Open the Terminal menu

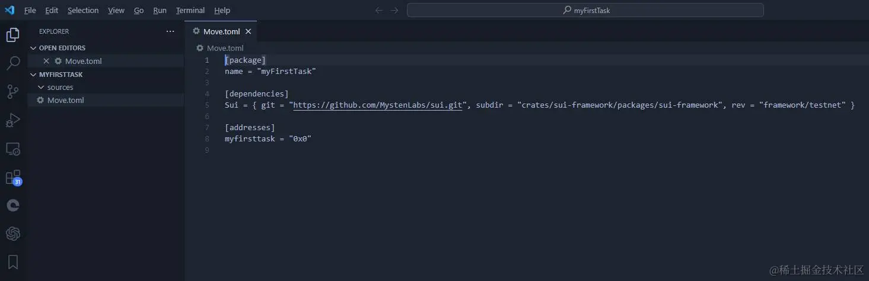pyautogui.click(x=190, y=10)
